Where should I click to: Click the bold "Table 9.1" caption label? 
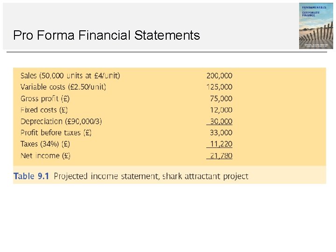point(31,176)
